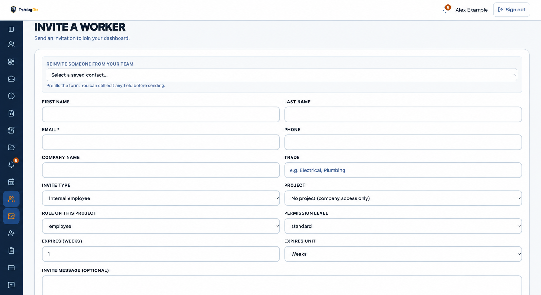Open the document reports sidebar icon

click(x=11, y=113)
